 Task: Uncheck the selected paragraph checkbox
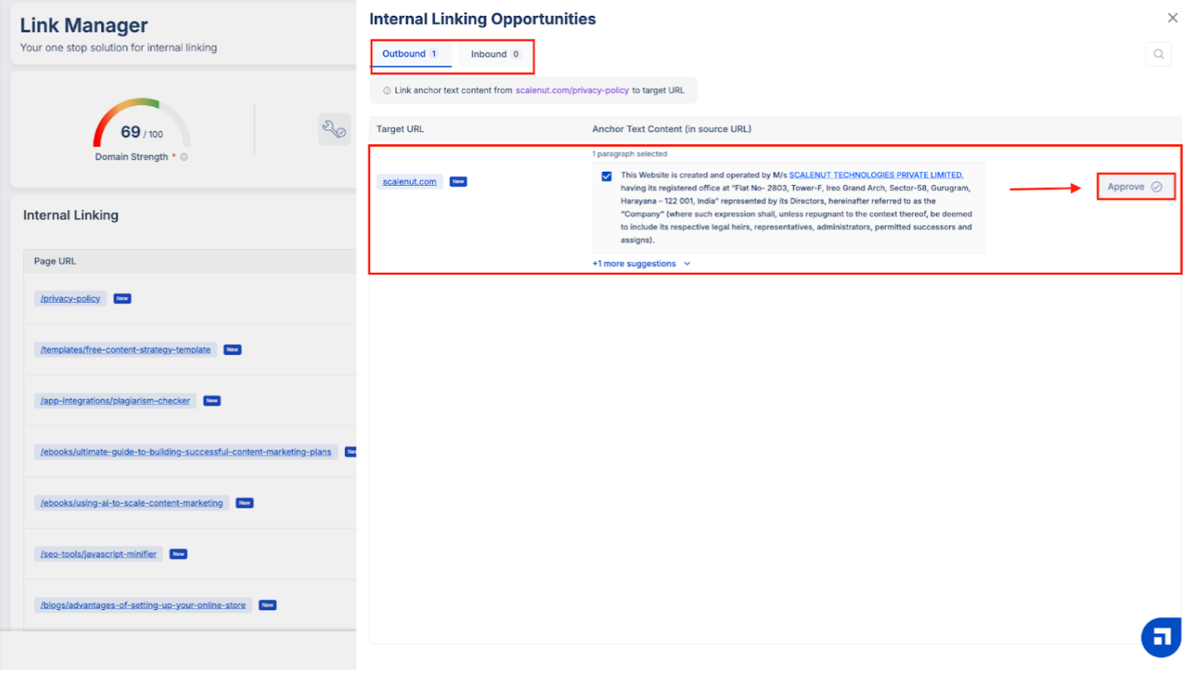pyautogui.click(x=606, y=176)
